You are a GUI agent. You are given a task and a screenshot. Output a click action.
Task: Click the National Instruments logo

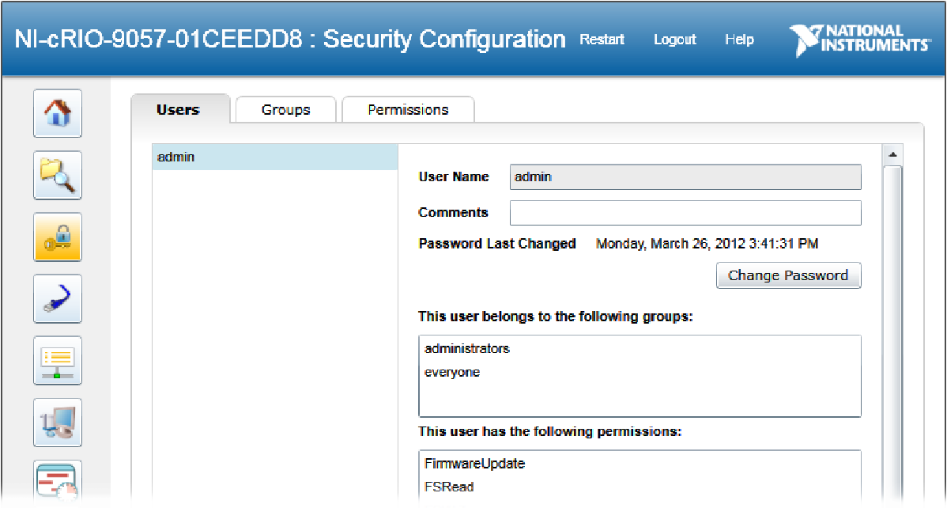(860, 40)
